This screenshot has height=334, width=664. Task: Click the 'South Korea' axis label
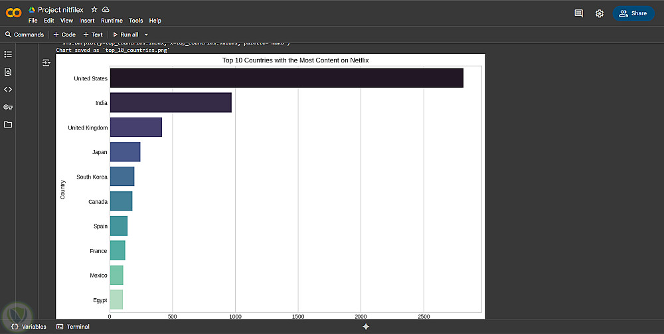tap(92, 177)
